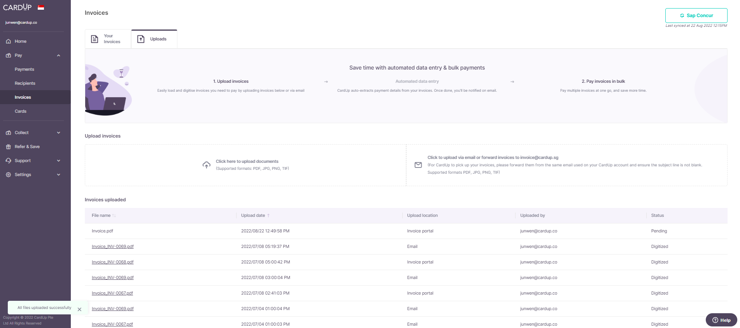Select the Uploads tab

point(154,39)
